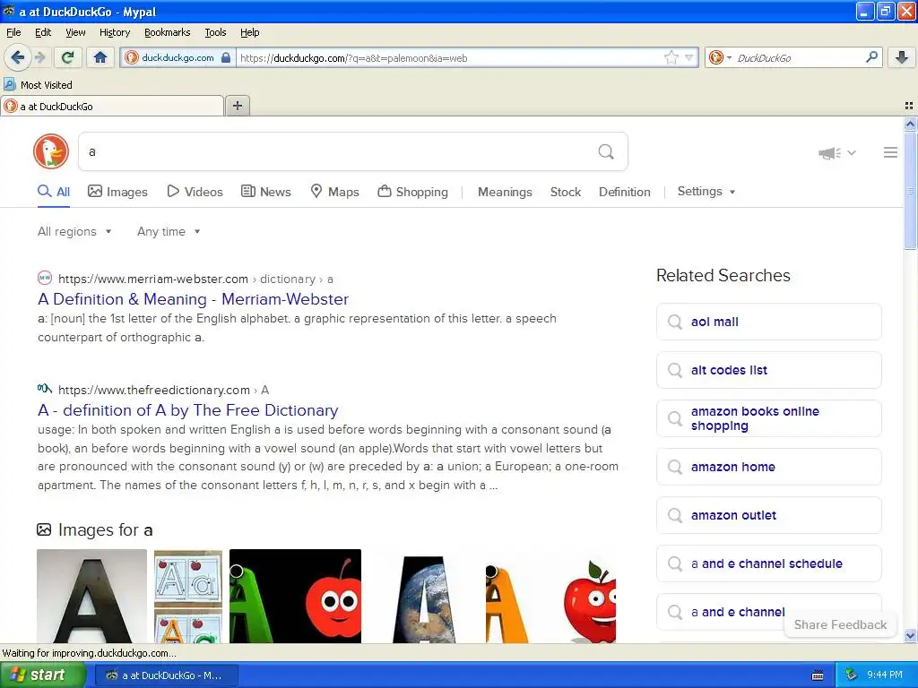Screen dimensions: 918x688
Task: Open the search engine selector dropdown
Action: (720, 57)
